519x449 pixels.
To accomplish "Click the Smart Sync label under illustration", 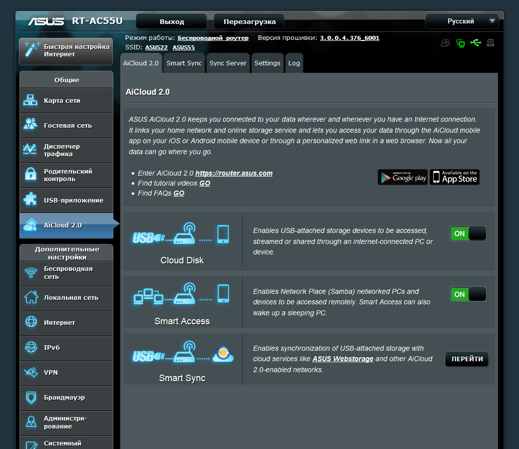I will click(x=182, y=378).
